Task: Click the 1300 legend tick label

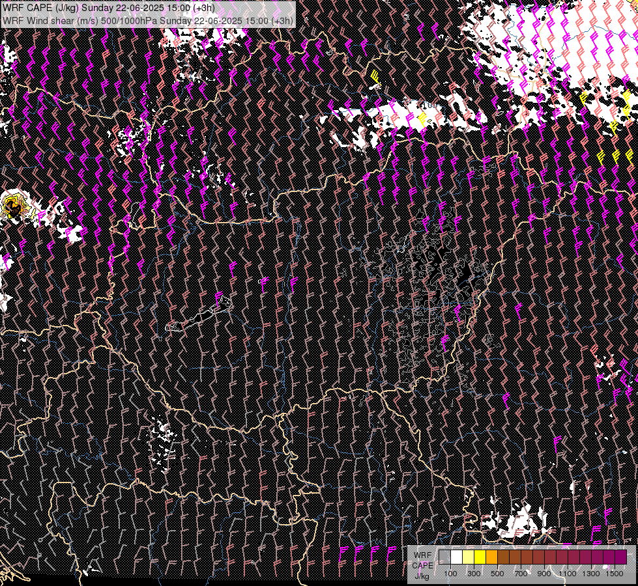Action: (x=592, y=574)
